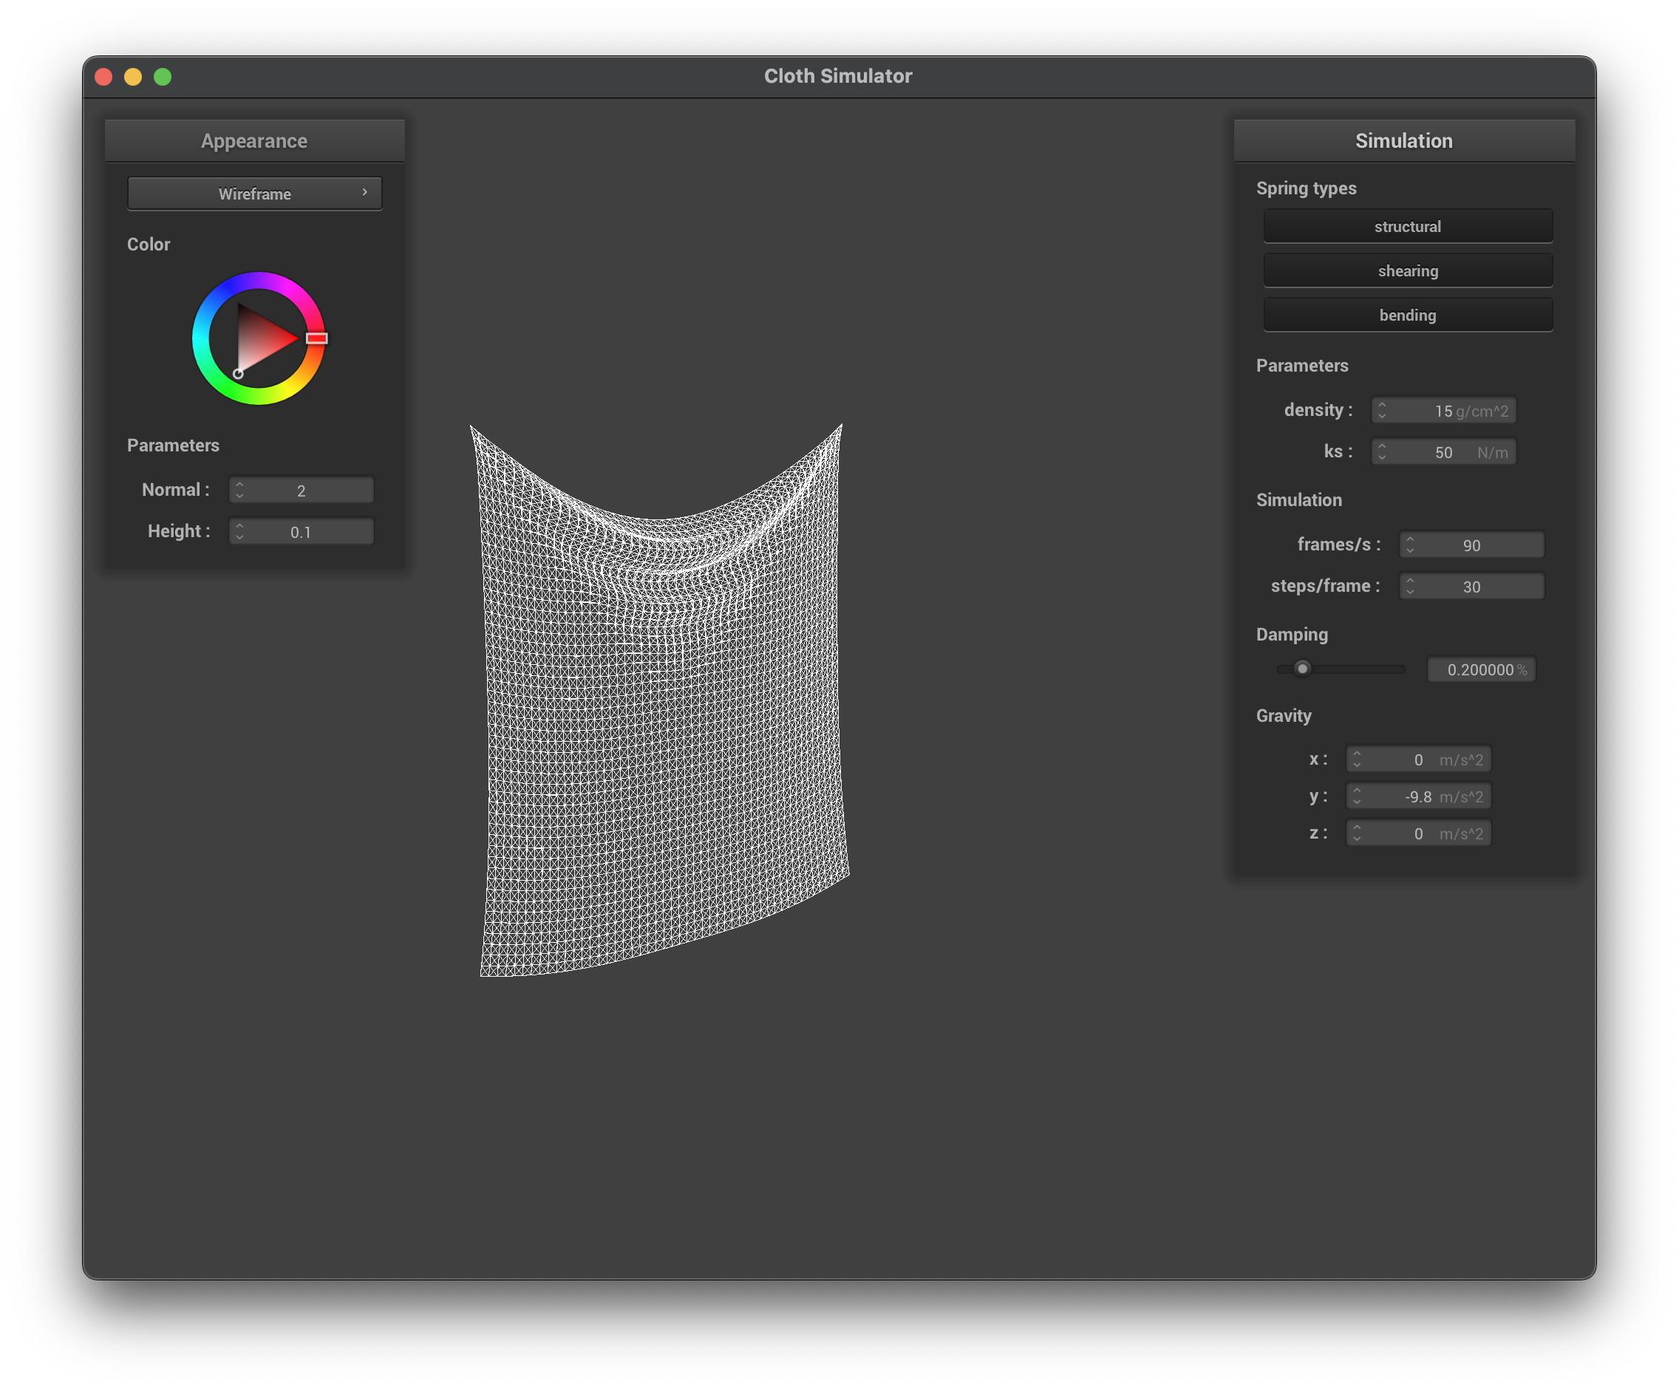Click the steps/frame stepper arrows

pos(1409,587)
